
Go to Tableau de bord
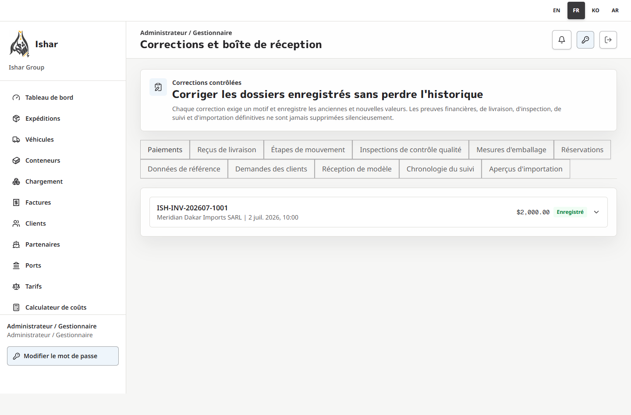(63, 98)
